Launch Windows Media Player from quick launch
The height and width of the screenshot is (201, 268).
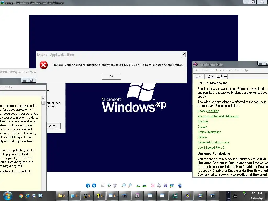pos(34,196)
